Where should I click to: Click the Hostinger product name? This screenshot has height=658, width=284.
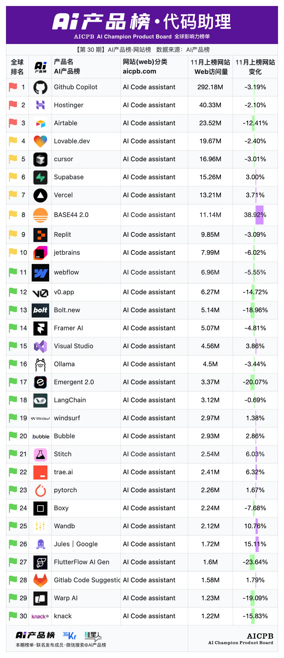(x=68, y=105)
